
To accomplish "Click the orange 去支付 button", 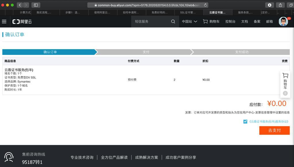I will pyautogui.click(x=274, y=130).
